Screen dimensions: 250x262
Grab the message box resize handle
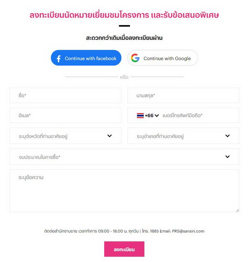237,210
